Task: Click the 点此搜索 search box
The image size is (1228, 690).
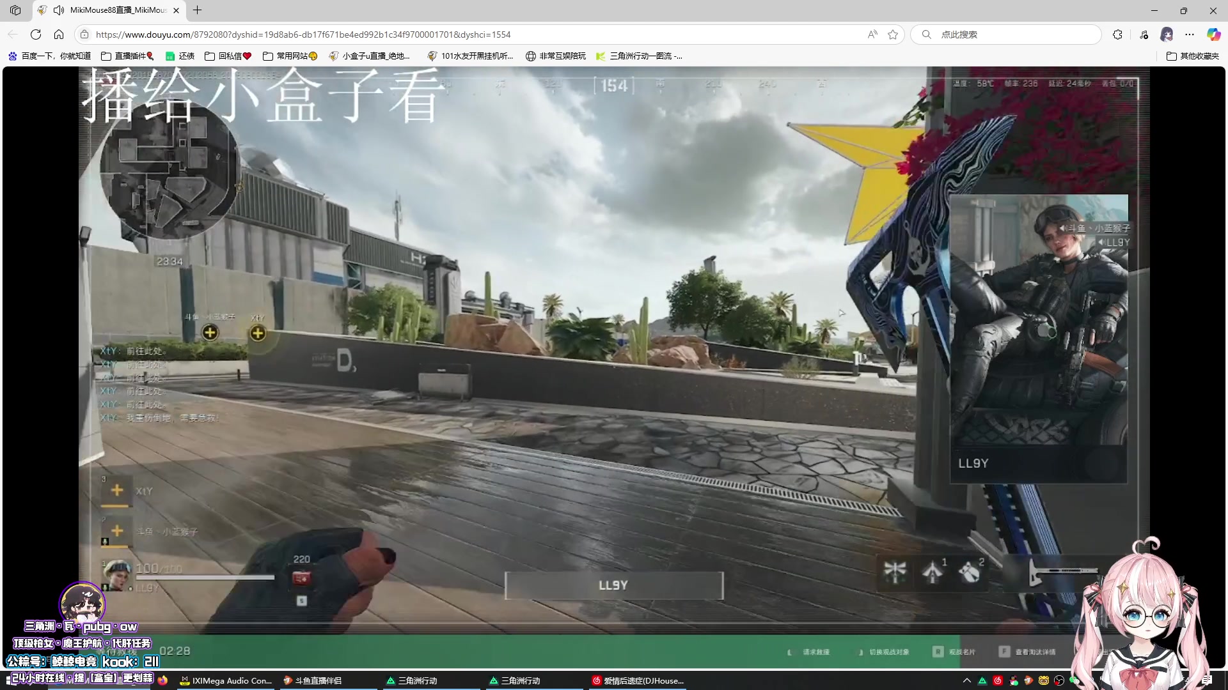Action: coord(1006,34)
